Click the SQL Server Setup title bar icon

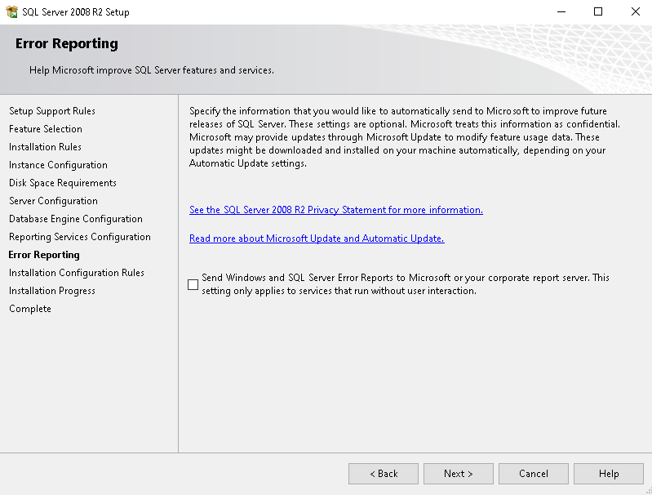[11, 11]
